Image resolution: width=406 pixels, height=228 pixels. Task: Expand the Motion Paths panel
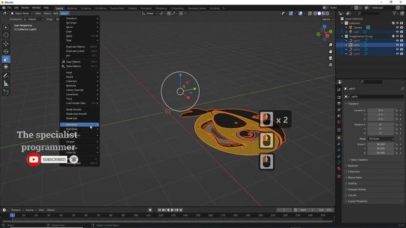355,177
